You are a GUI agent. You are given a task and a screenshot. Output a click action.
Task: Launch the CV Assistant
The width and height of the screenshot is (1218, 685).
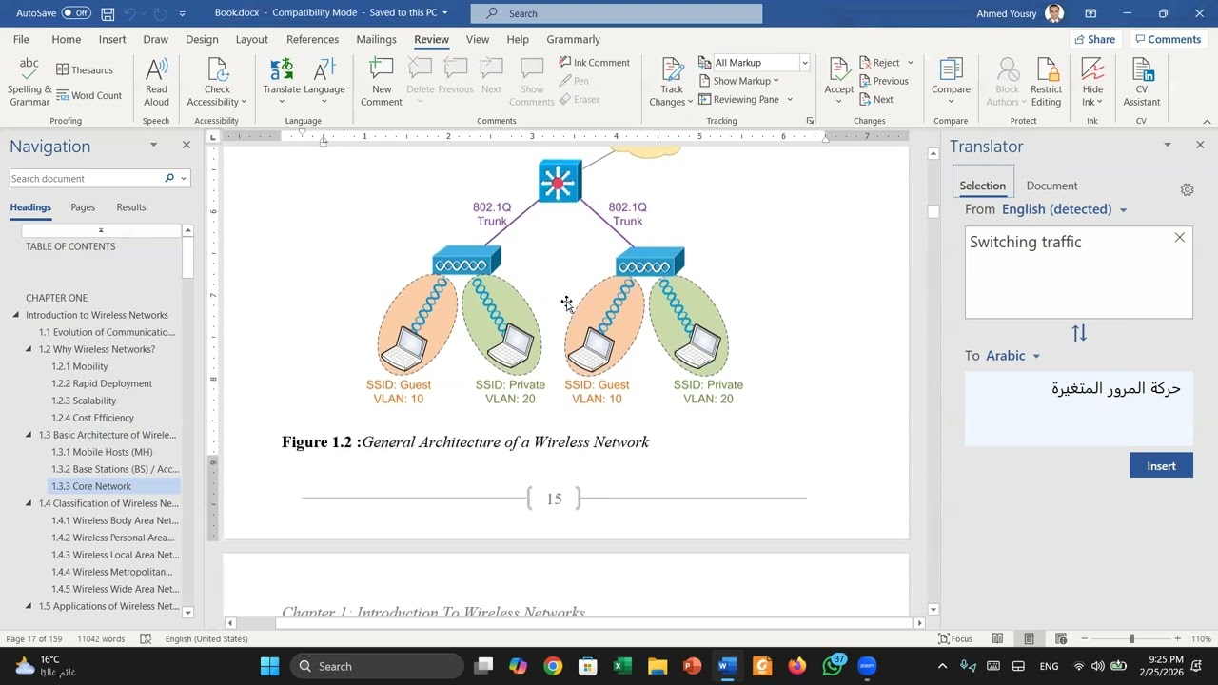click(x=1141, y=82)
